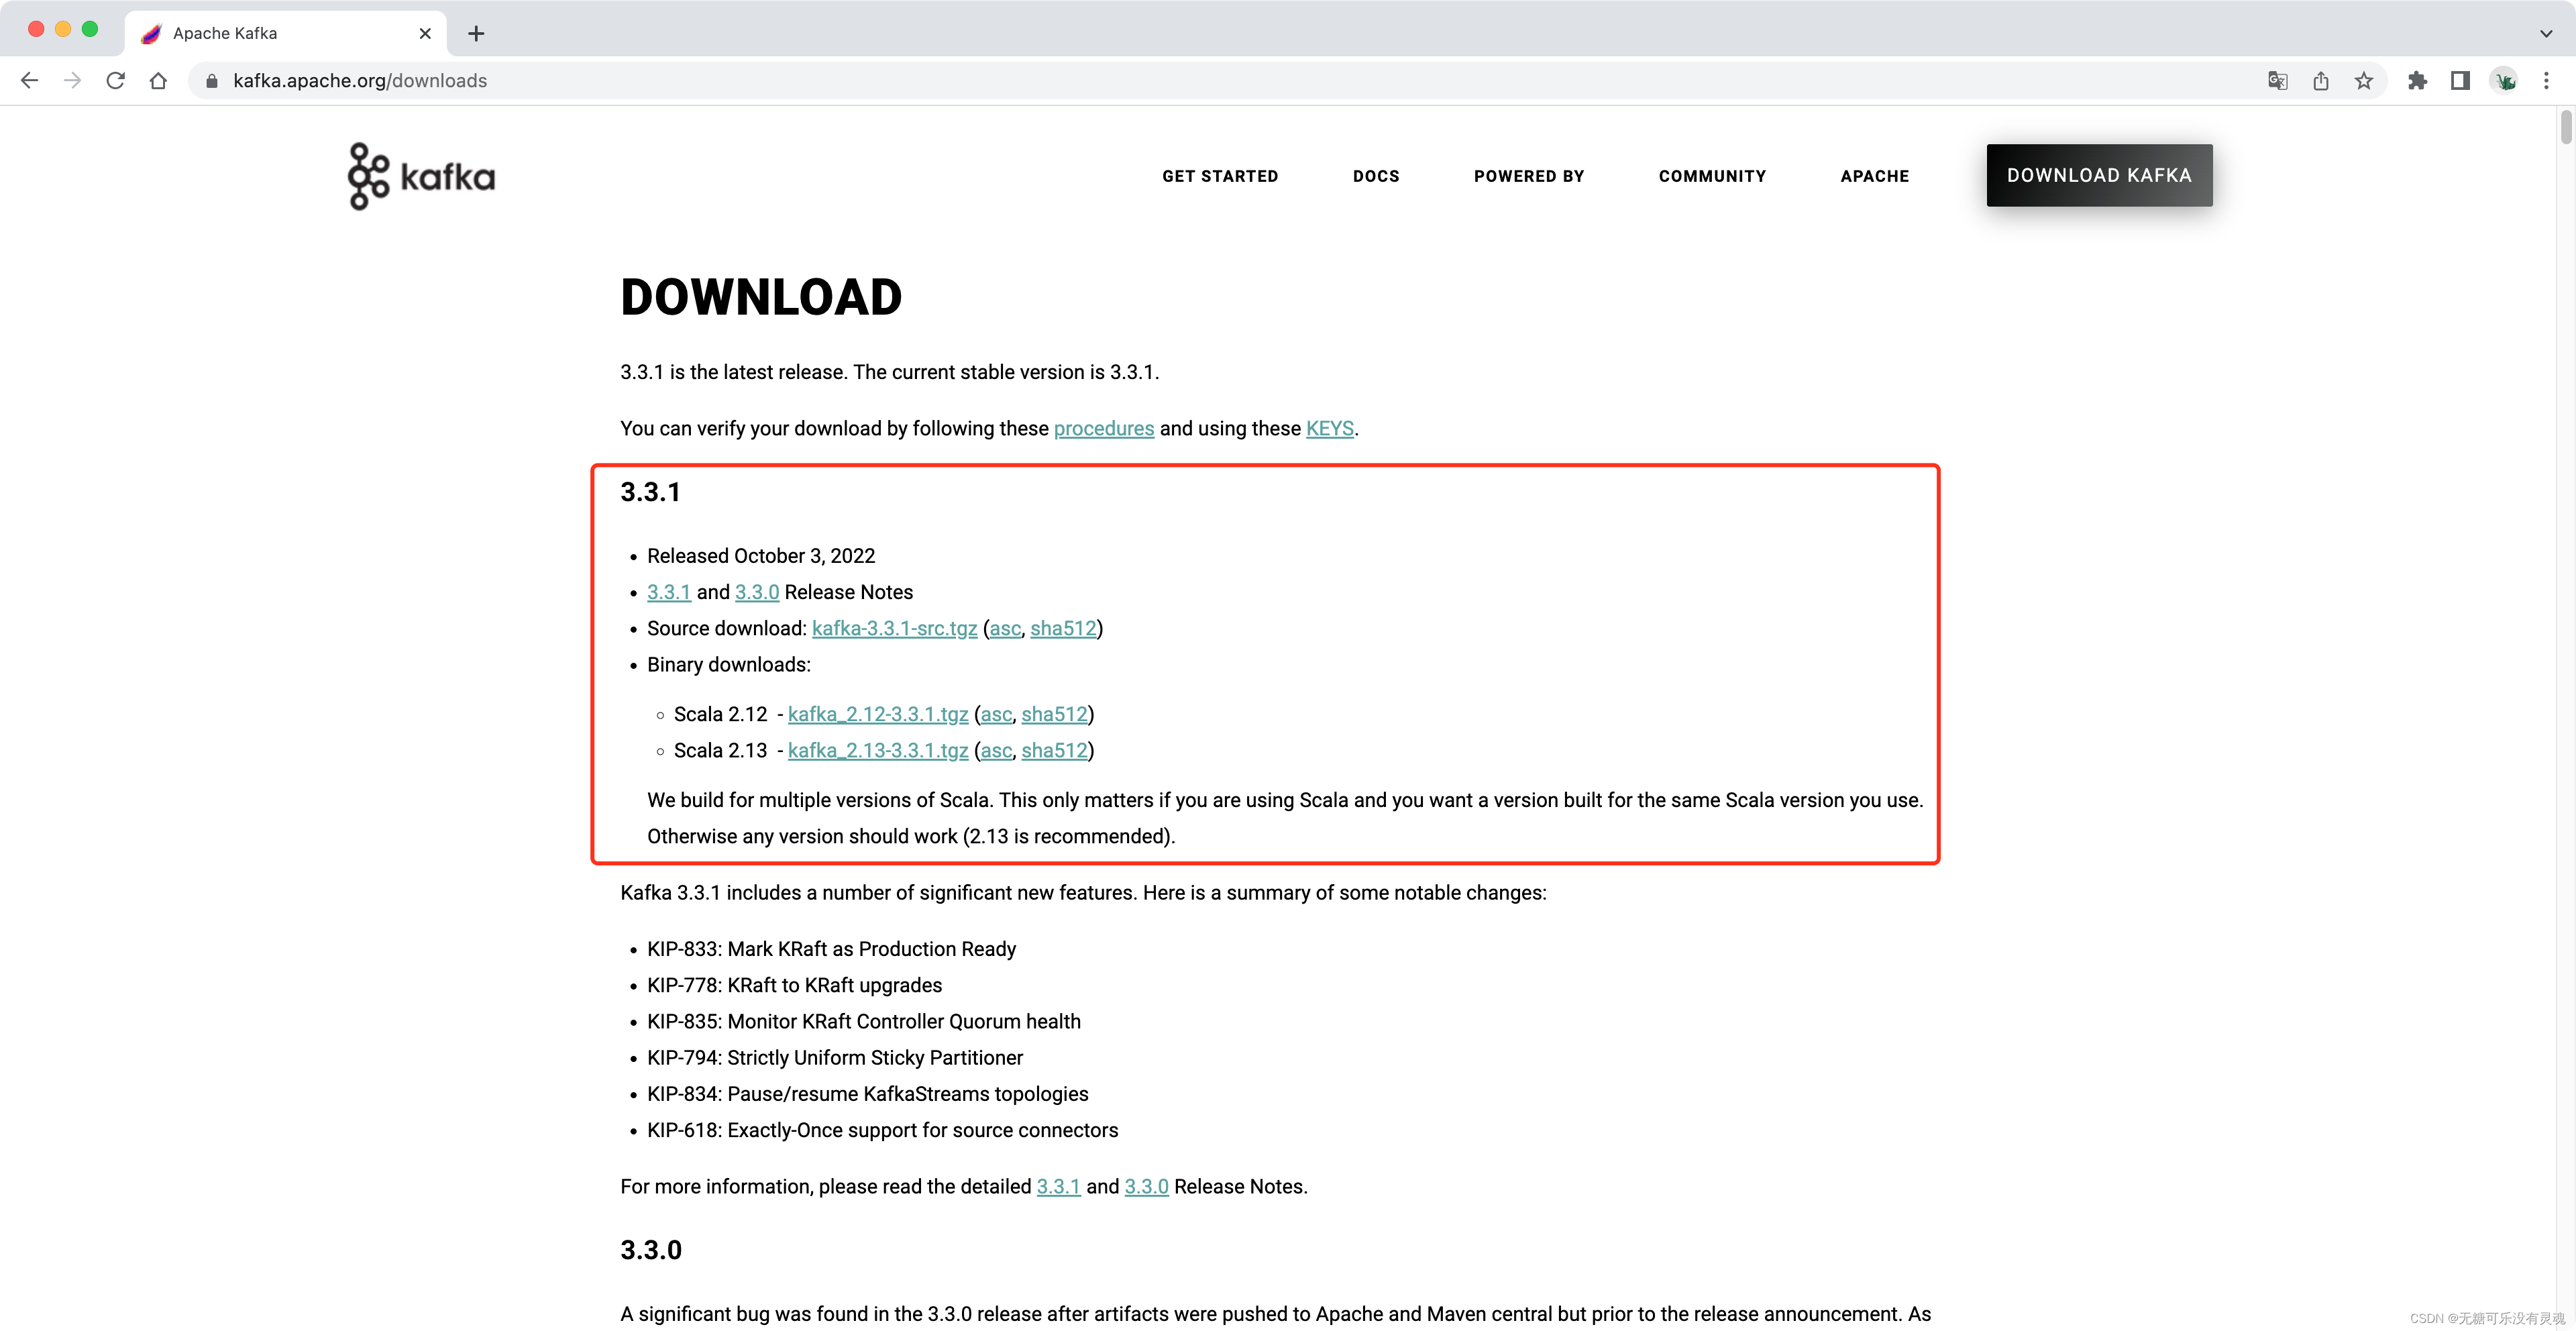Open the GET STARTED menu item
This screenshot has height=1331, width=2576.
click(1218, 175)
